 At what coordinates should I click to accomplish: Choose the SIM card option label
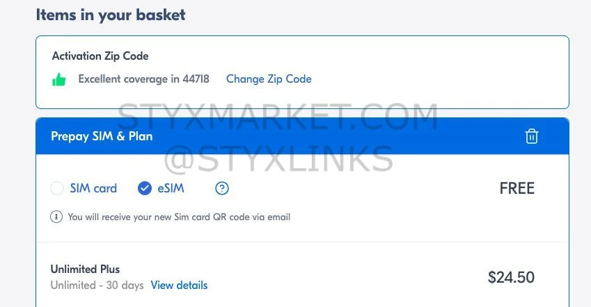[93, 188]
